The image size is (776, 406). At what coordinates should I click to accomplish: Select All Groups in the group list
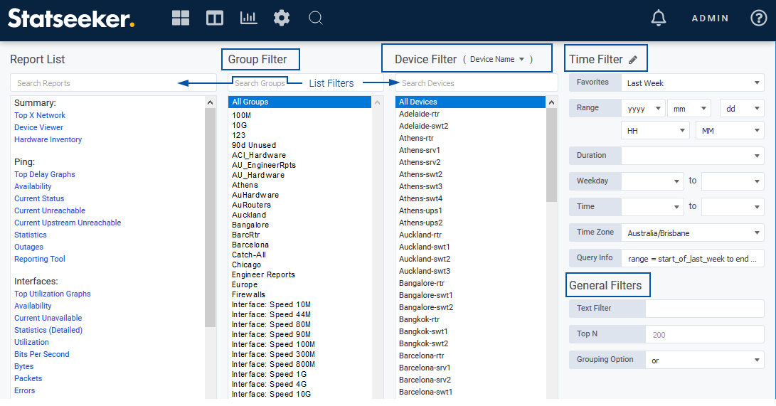click(299, 102)
